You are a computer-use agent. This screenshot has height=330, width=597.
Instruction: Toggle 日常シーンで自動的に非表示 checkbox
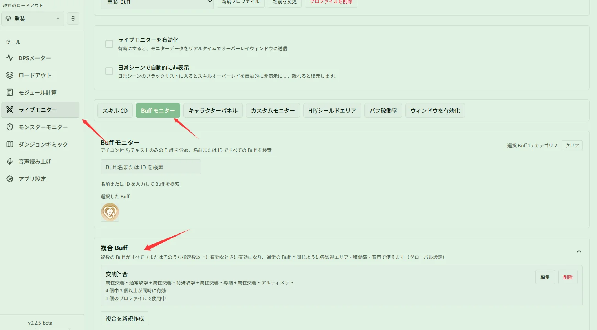(109, 71)
